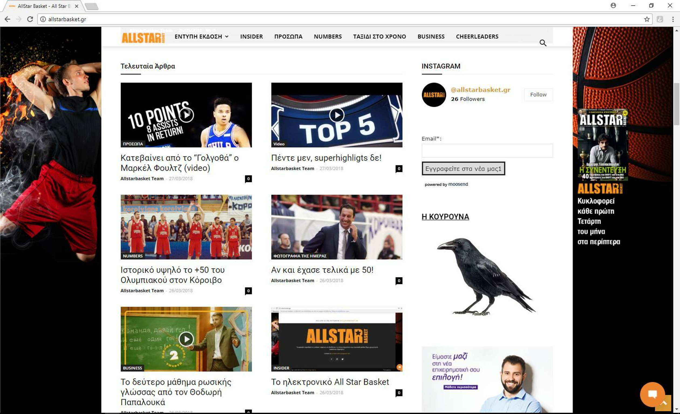Play the 10 Points Fultz video
The image size is (680, 414).
186,115
